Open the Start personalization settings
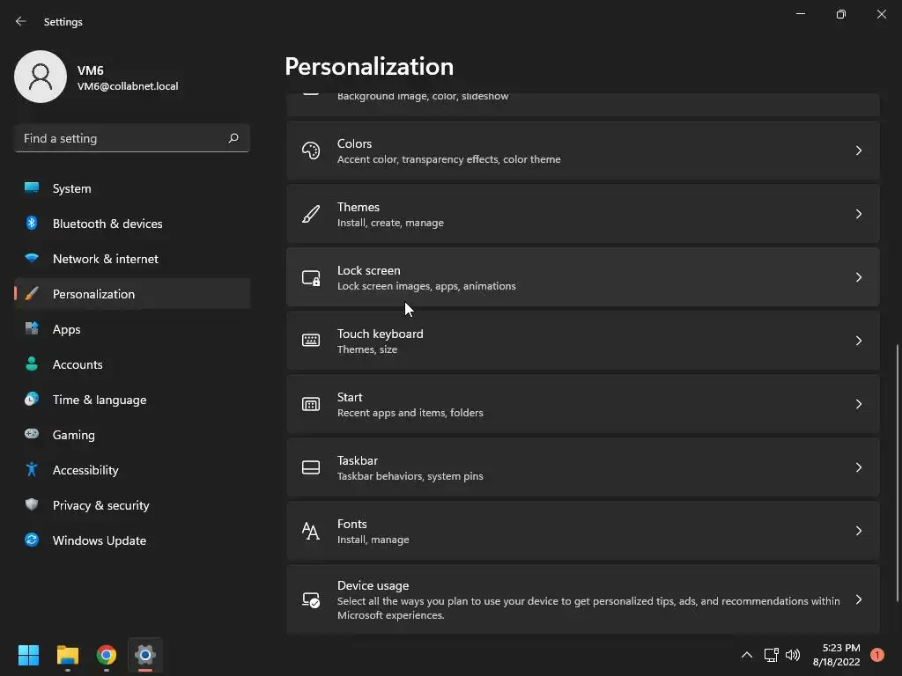The image size is (902, 676). tap(581, 404)
